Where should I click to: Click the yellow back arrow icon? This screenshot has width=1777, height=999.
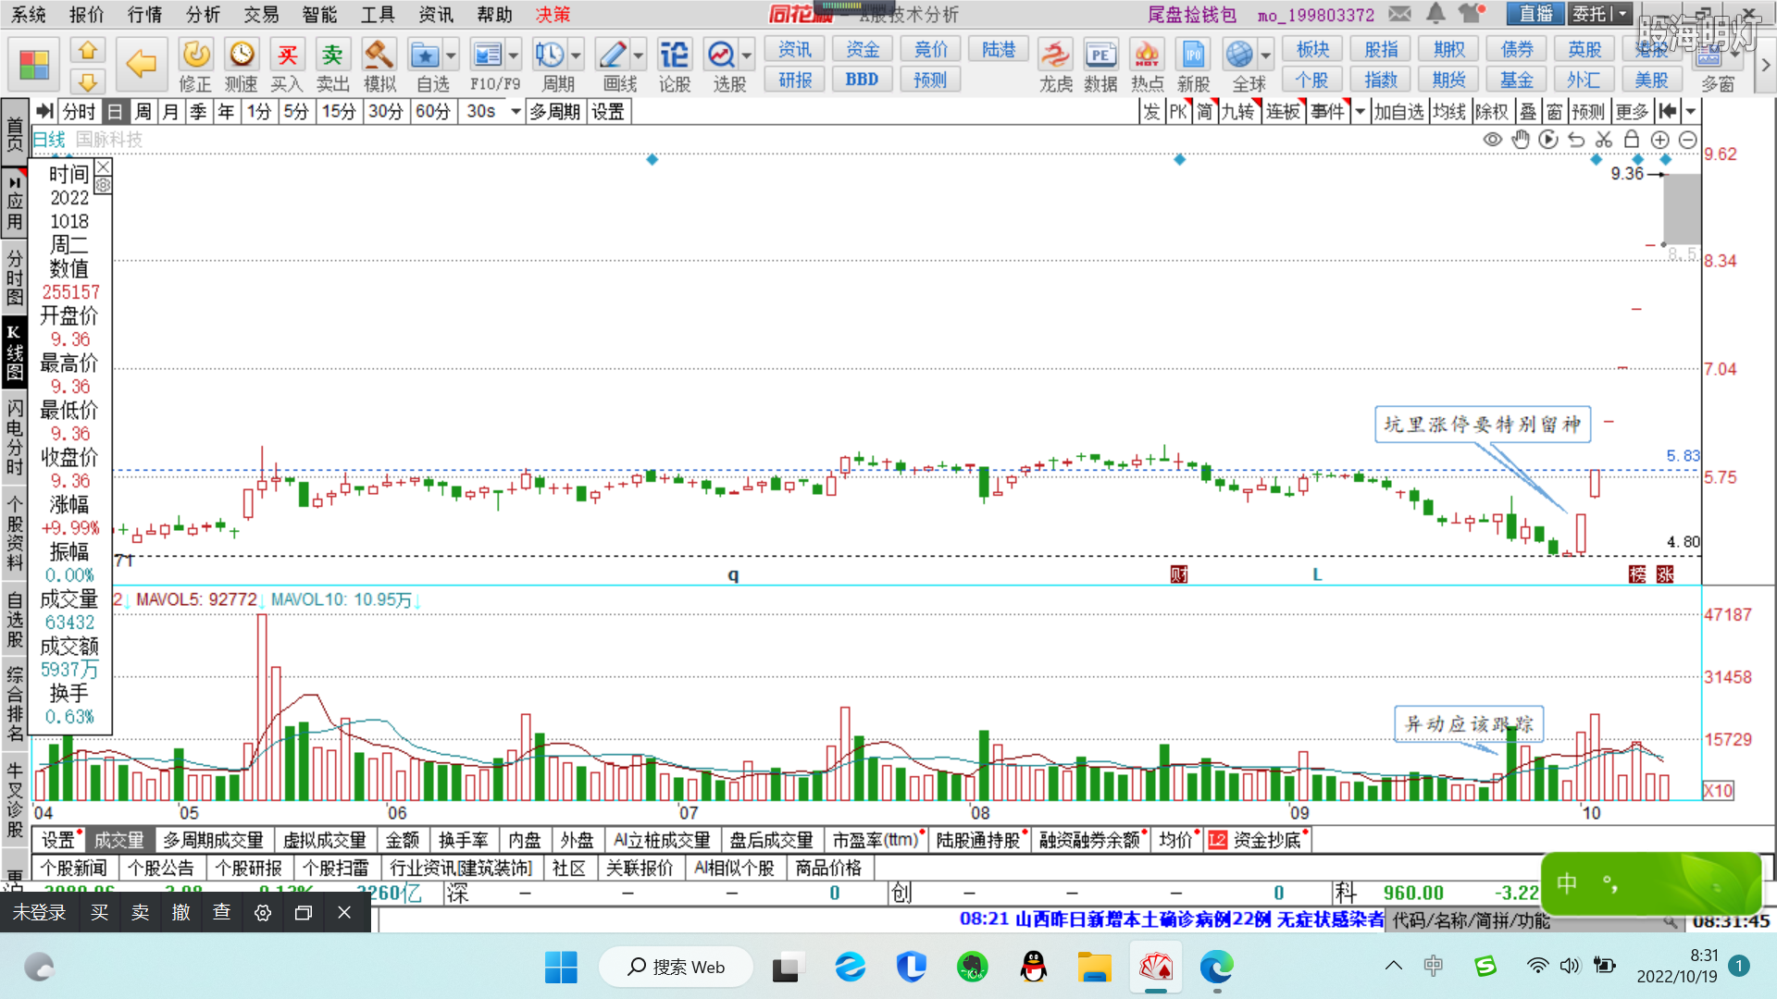point(141,64)
